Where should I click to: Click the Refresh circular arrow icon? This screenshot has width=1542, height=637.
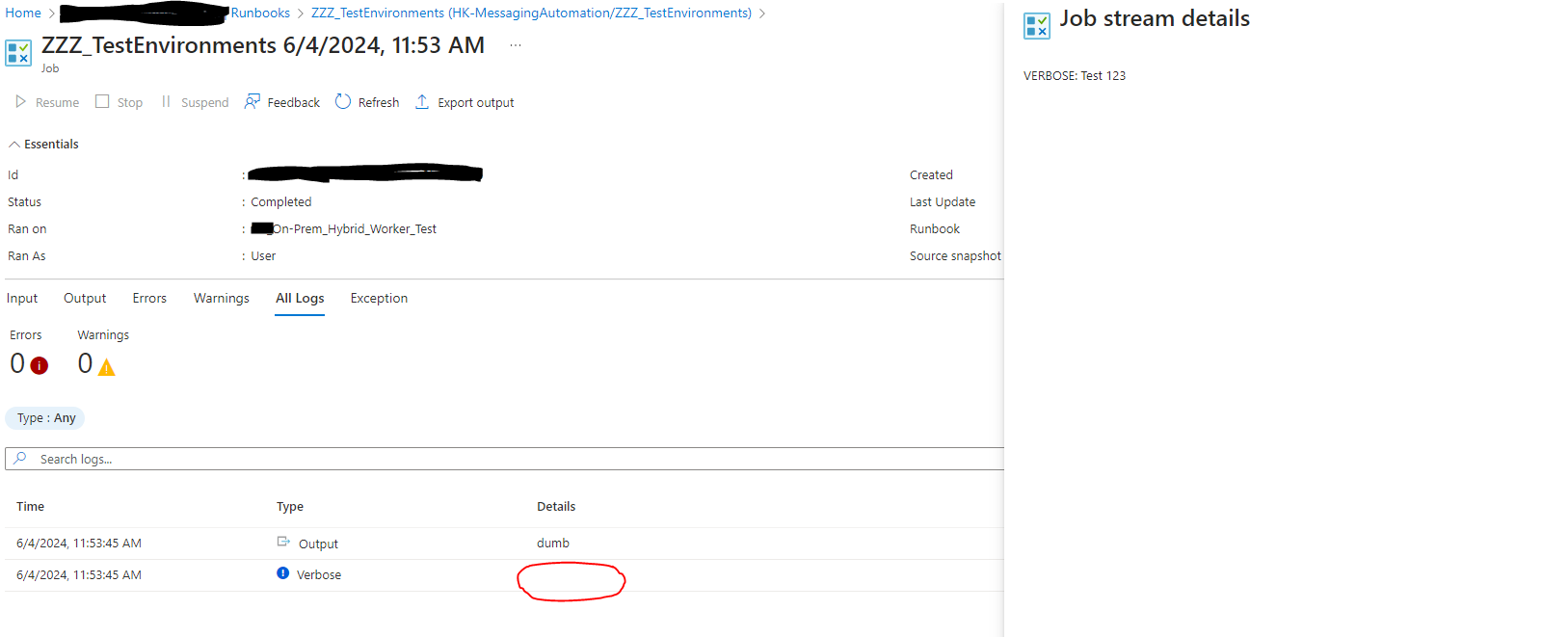(x=343, y=101)
